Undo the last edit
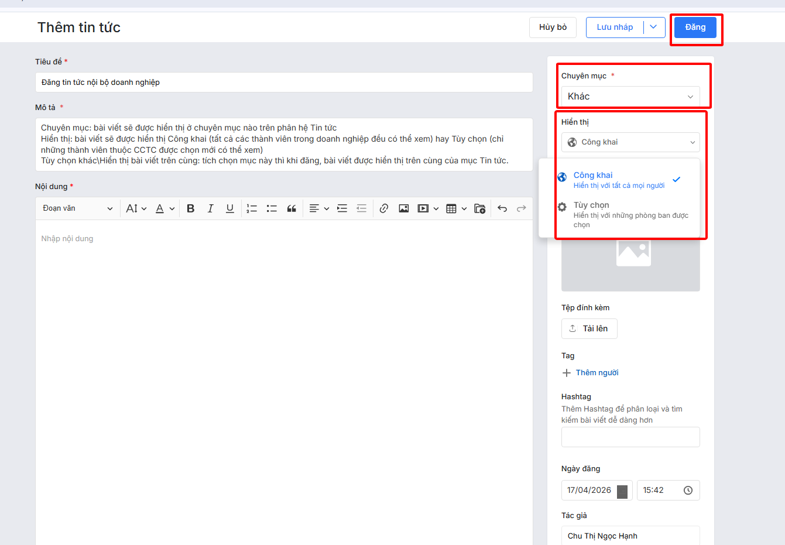785x545 pixels. [502, 208]
